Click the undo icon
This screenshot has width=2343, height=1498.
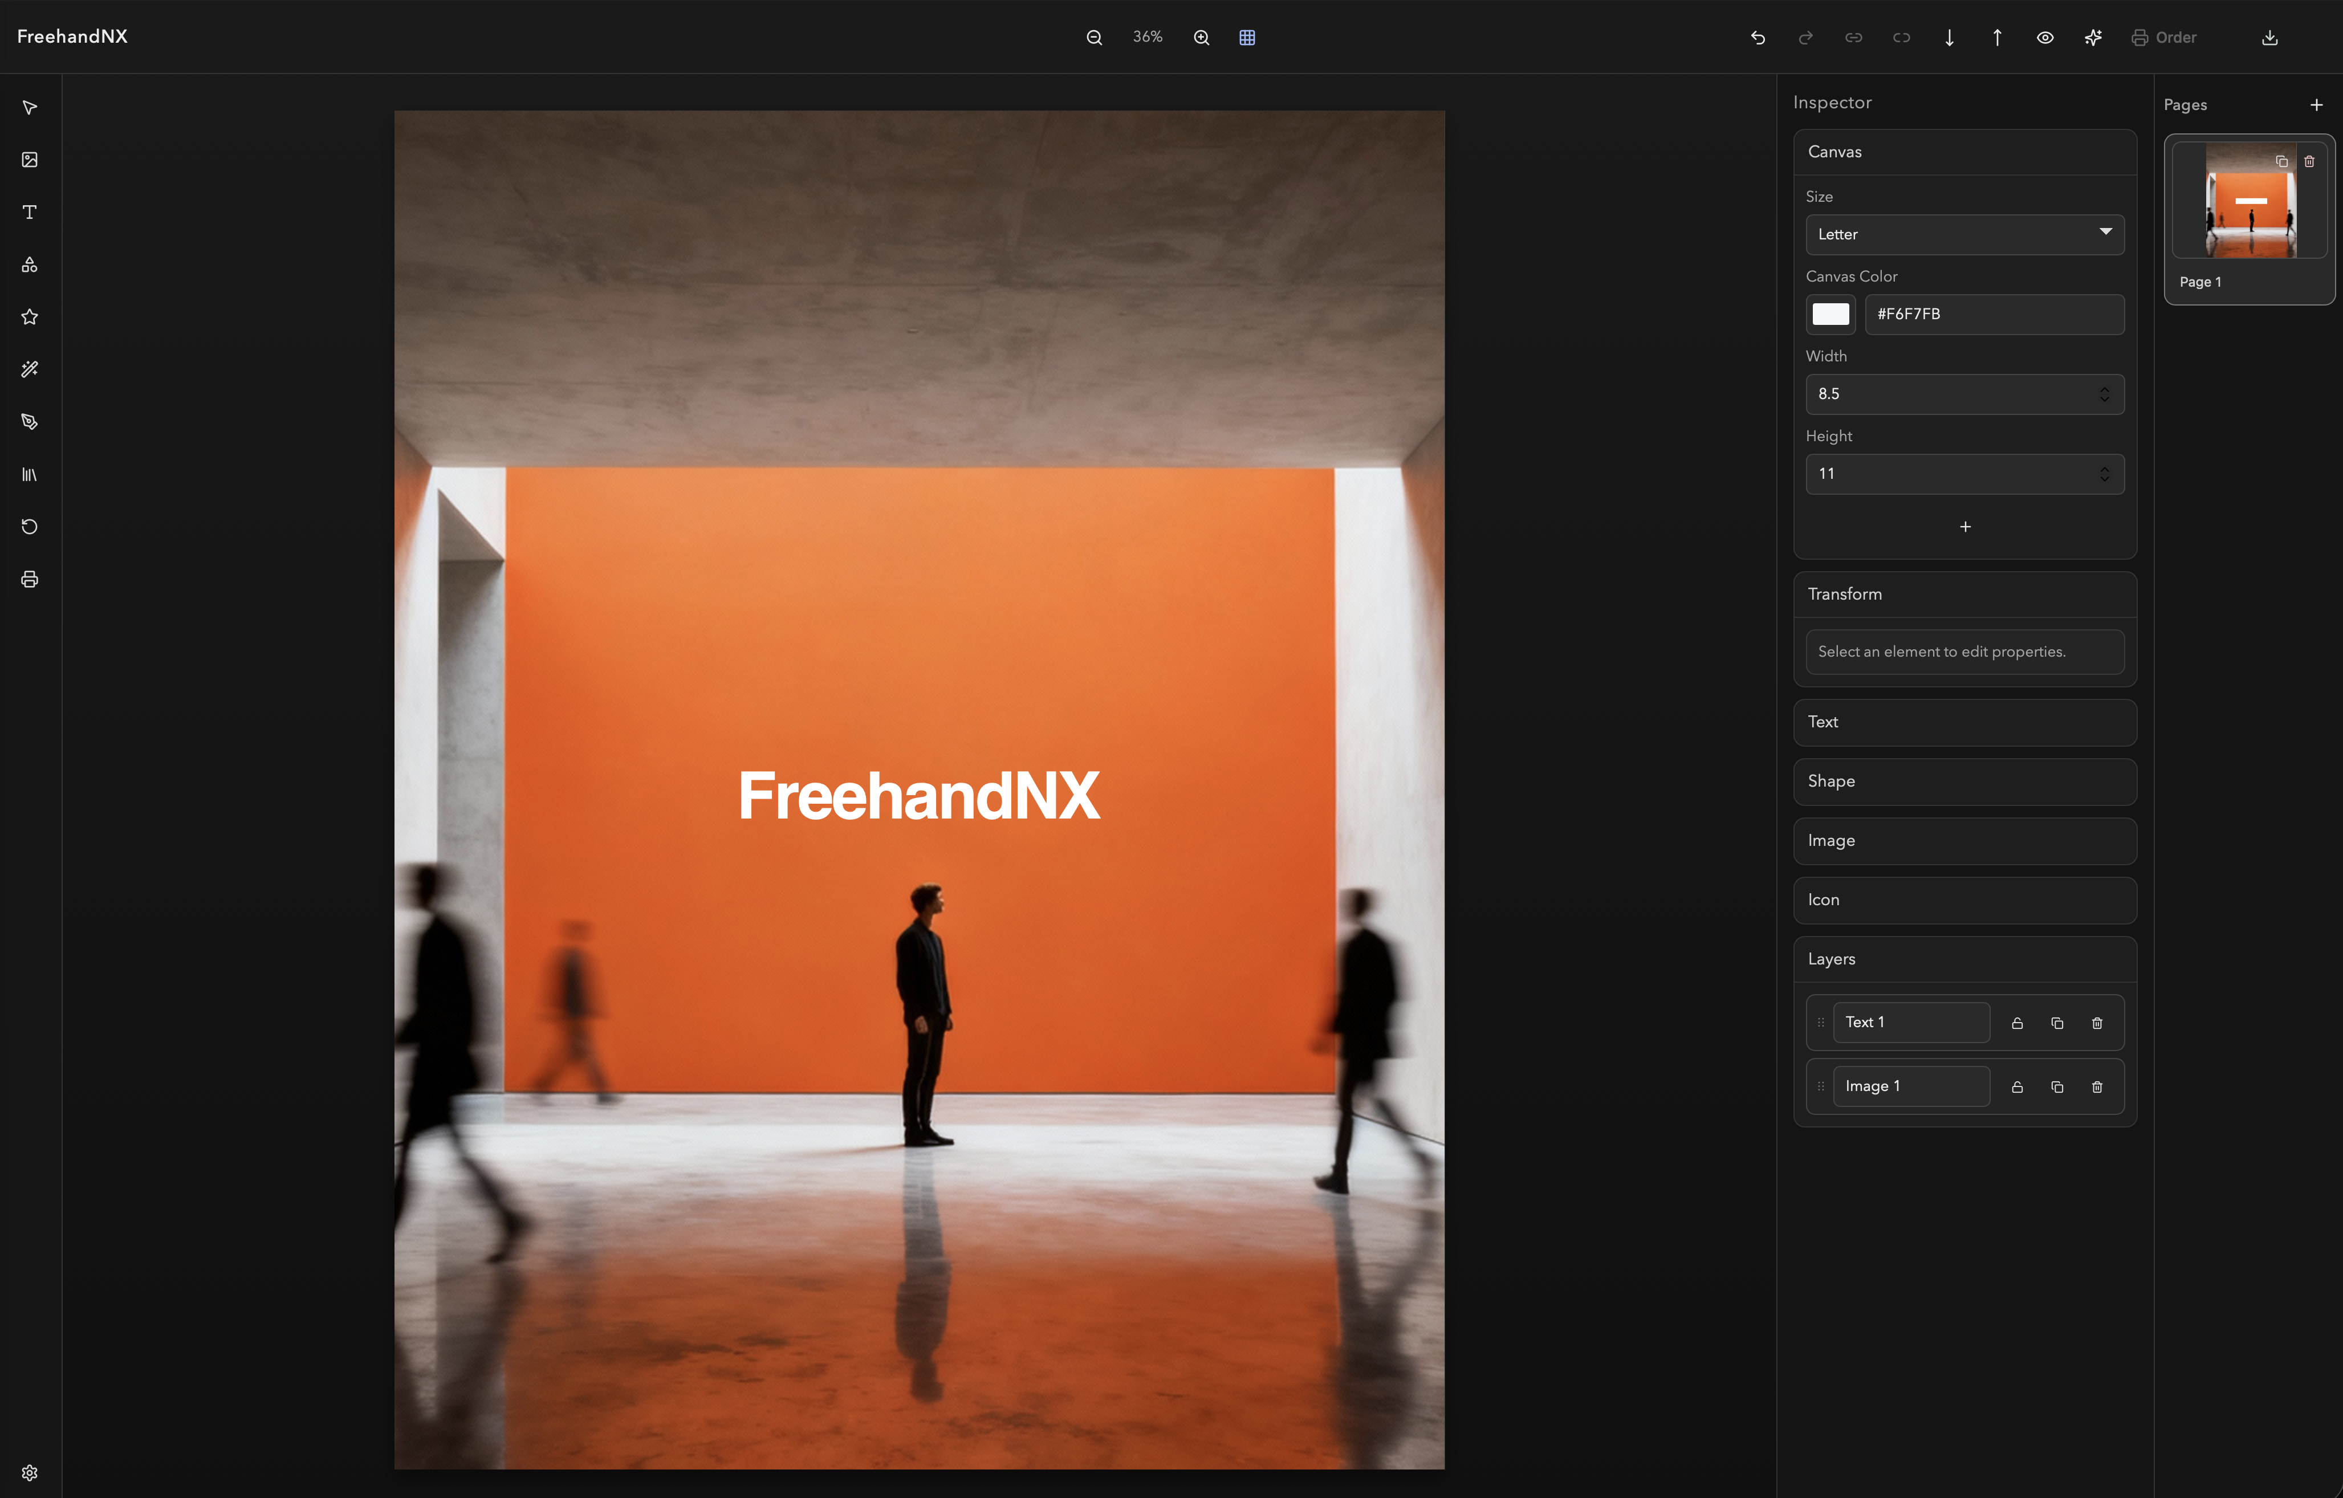coord(1757,37)
